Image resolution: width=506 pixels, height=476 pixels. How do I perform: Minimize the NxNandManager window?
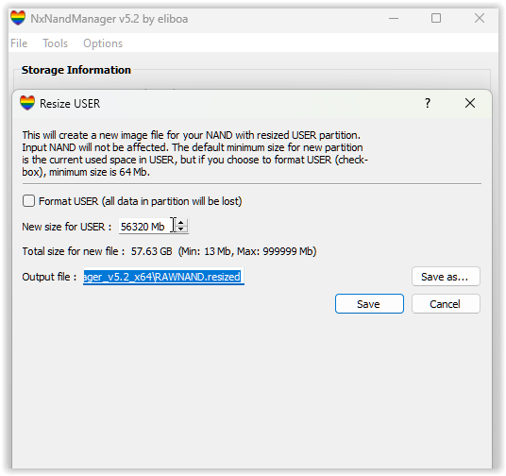click(394, 18)
